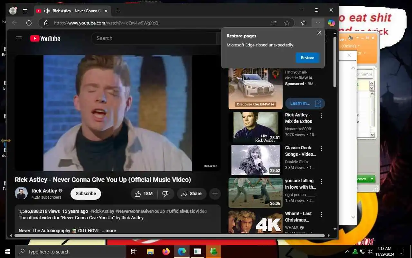Screen dimensions: 412x258
Task: Open the Daniele Cinto channel name
Action: 296,162
